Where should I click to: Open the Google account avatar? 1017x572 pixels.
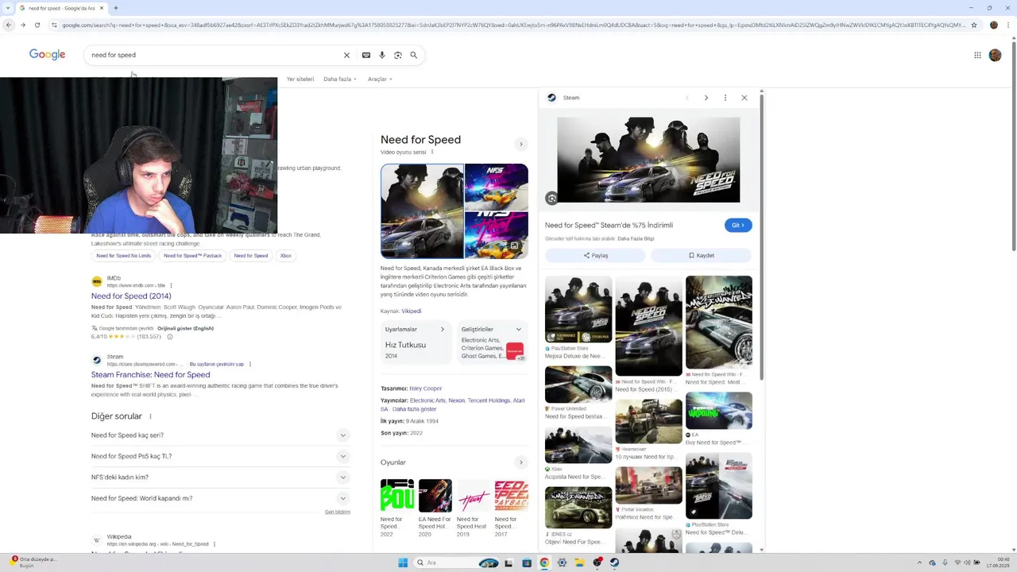point(995,55)
